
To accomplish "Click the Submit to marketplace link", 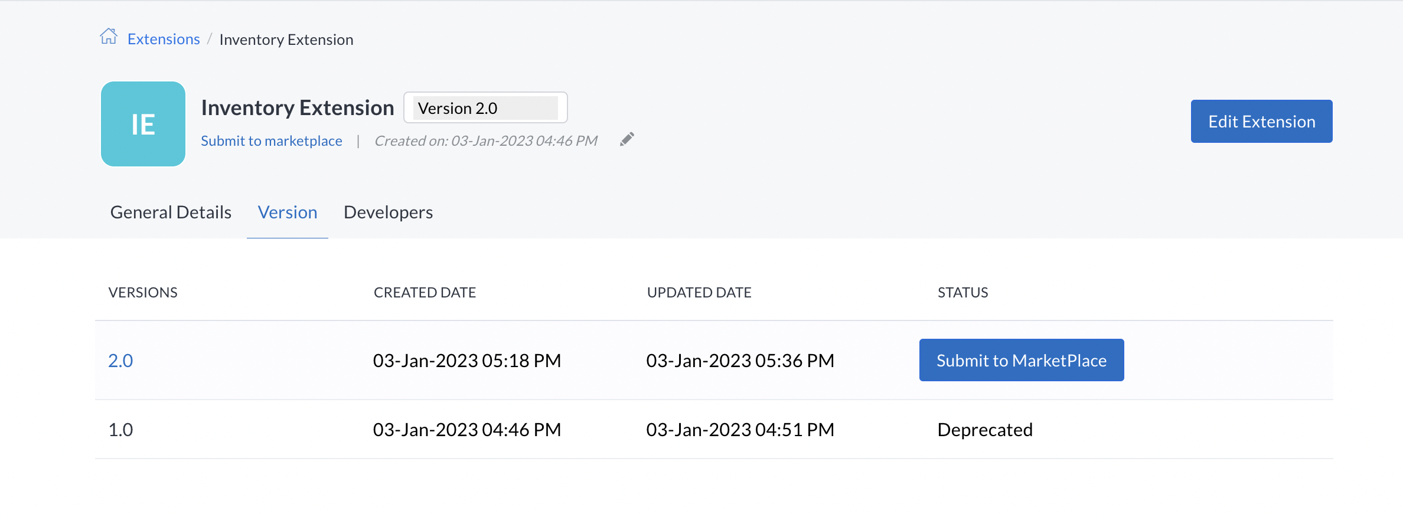I will (x=271, y=141).
